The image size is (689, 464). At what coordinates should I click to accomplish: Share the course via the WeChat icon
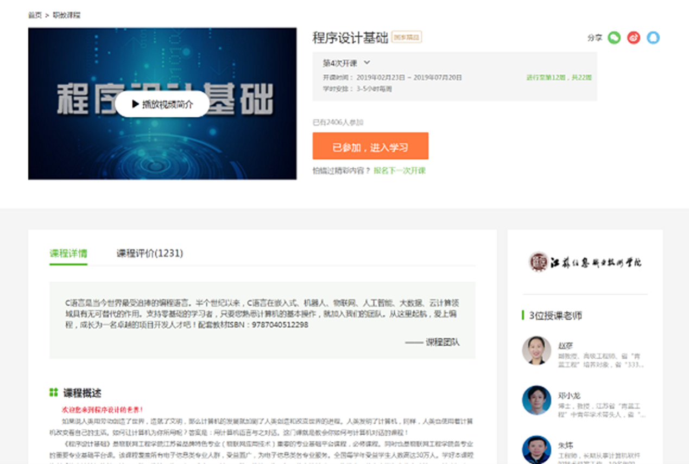614,37
